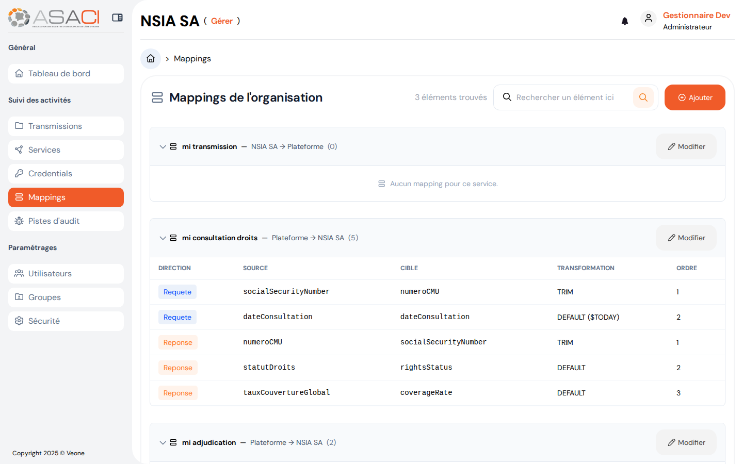
Task: Expand the mi adjudication section
Action: (x=163, y=442)
